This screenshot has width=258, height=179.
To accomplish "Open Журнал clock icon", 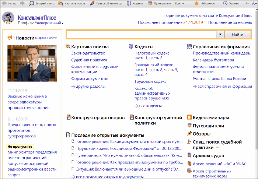I will click(x=225, y=3).
